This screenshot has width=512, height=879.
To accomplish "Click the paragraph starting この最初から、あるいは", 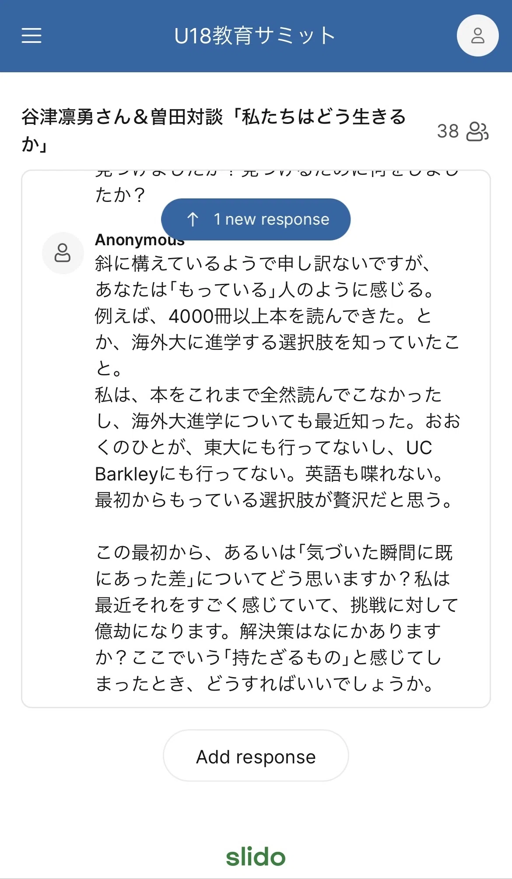I will coord(277,618).
